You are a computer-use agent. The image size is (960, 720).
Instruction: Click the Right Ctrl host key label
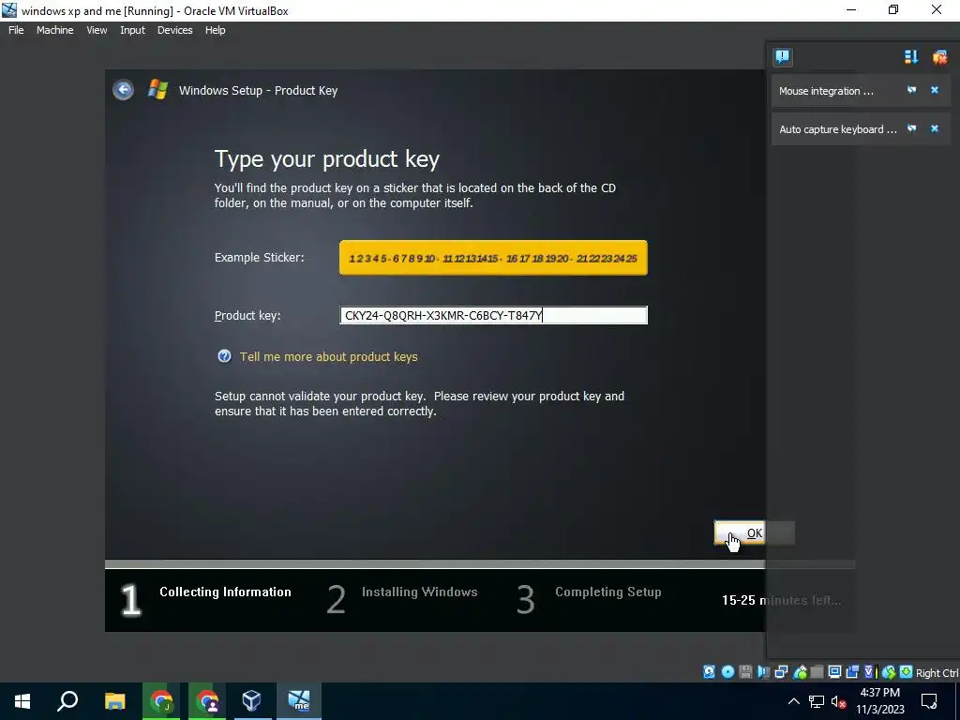pos(937,673)
